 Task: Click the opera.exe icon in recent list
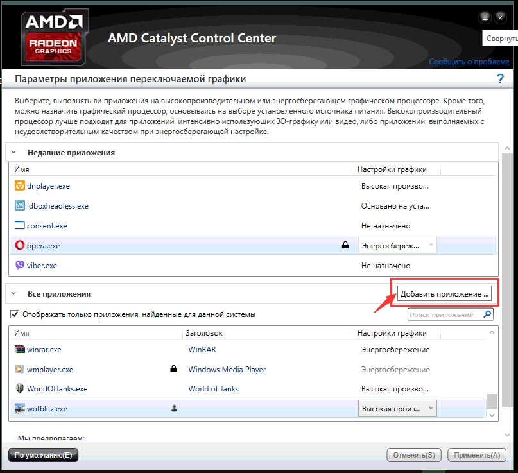click(20, 245)
